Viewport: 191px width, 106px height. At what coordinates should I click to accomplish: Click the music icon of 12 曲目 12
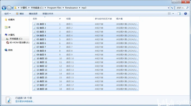[x=35, y=66]
